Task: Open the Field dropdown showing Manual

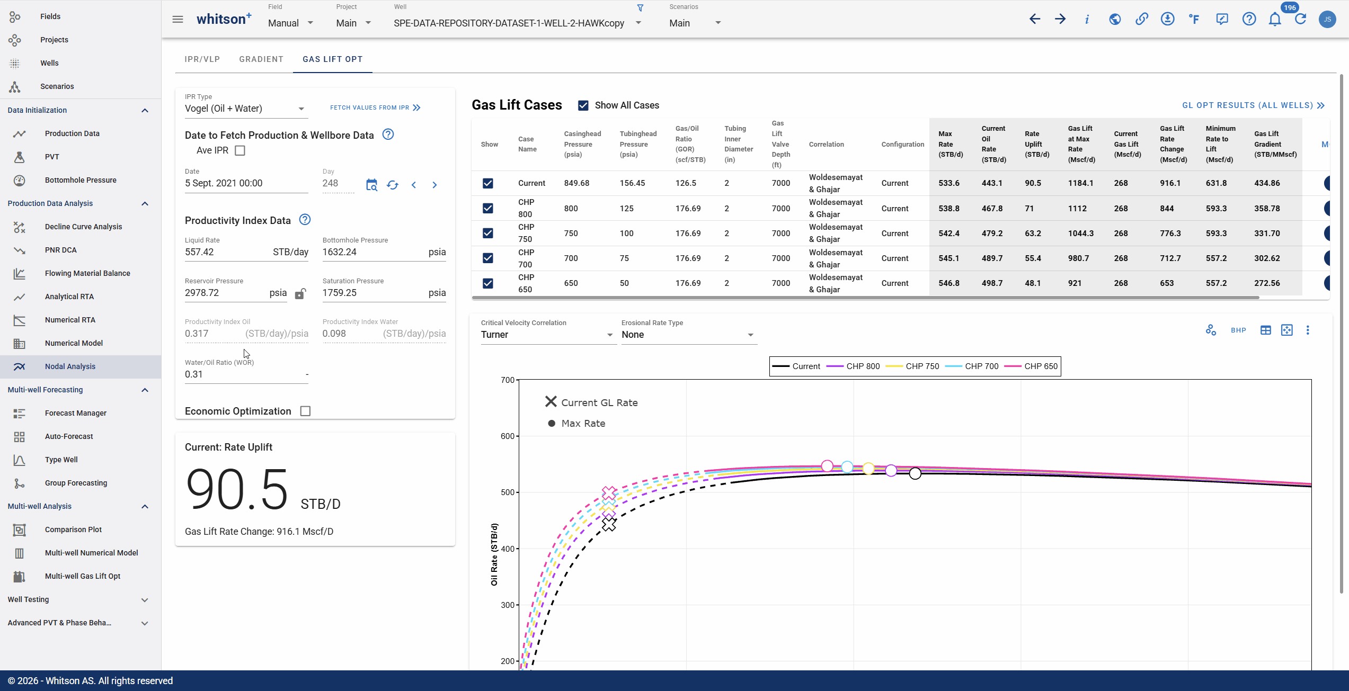Action: 291,23
